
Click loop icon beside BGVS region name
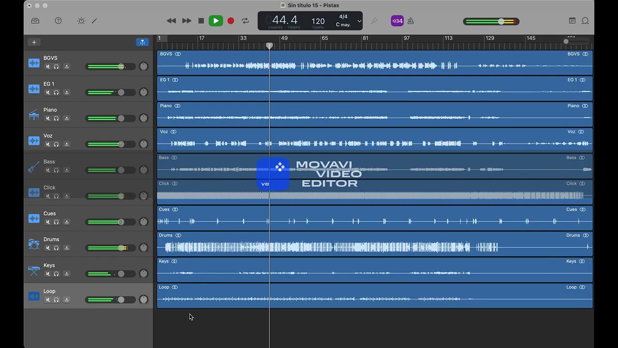click(x=178, y=54)
